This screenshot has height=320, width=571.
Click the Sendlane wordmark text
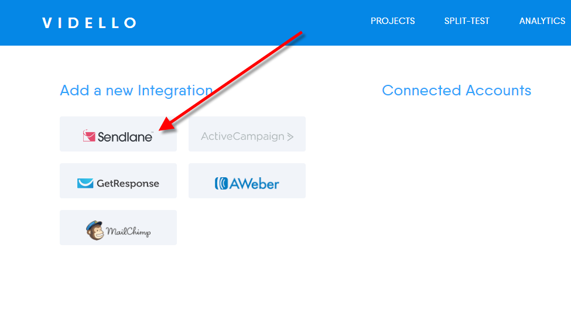[x=125, y=137]
